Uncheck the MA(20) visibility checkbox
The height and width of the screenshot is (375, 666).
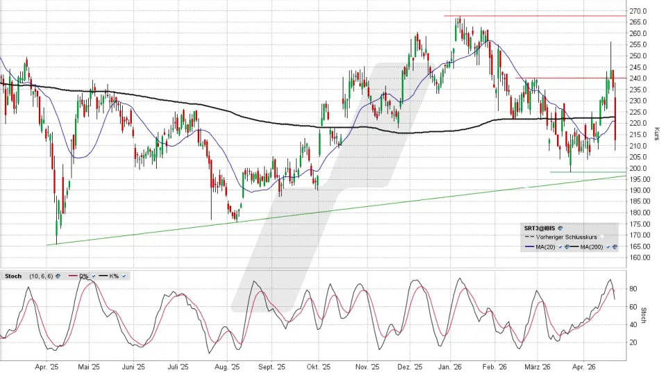(x=560, y=247)
